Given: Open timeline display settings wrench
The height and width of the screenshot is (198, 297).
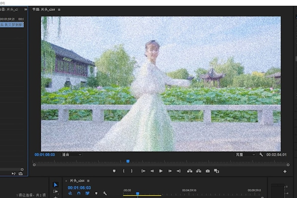Looking at the screenshot, I should point(105,193).
